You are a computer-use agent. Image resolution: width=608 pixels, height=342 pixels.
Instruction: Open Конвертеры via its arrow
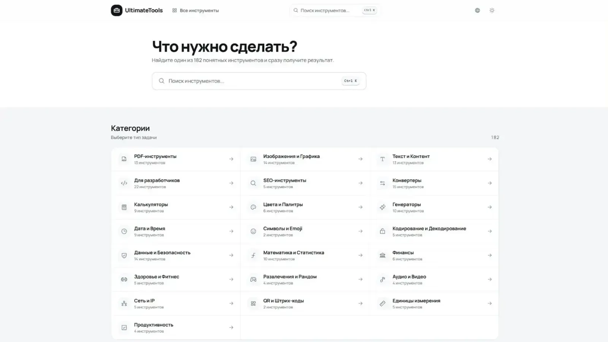tap(489, 183)
